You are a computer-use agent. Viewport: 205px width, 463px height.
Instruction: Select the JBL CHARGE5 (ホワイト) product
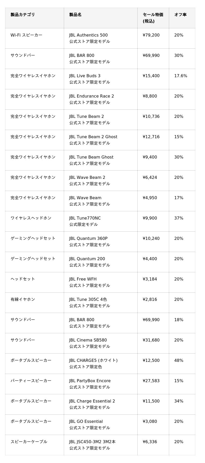(93, 361)
